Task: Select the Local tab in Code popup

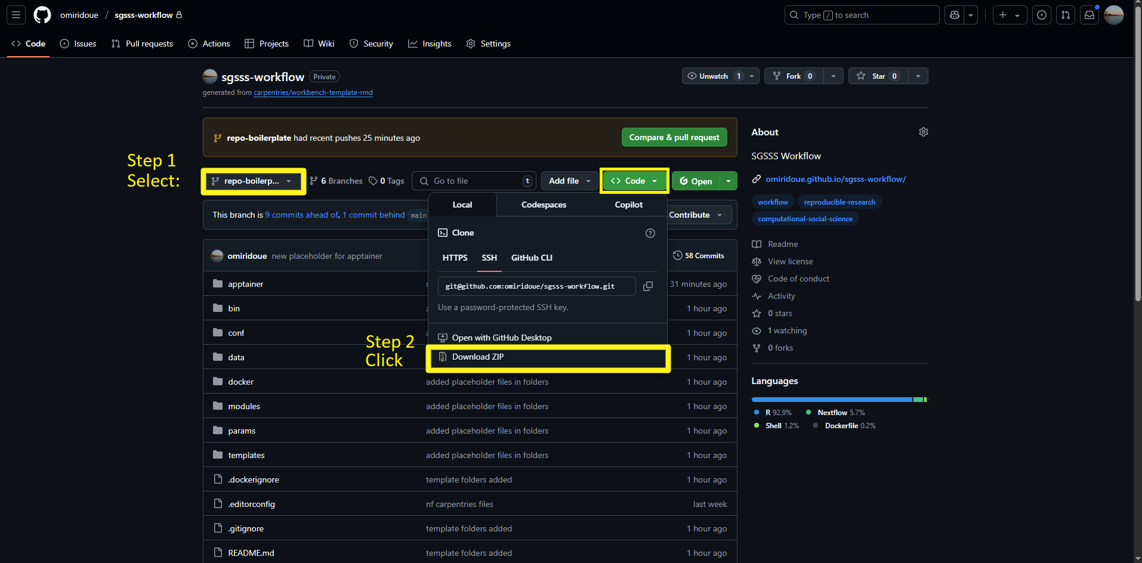Action: [462, 205]
